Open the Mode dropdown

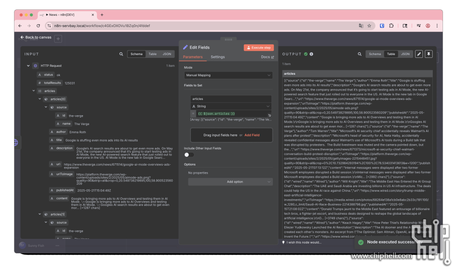point(228,75)
